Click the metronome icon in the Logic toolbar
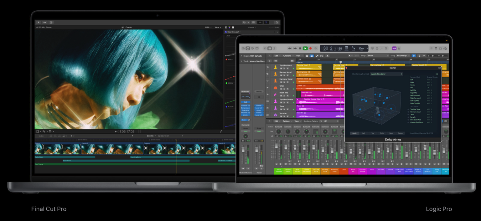This screenshot has width=481, height=221. 399,48
